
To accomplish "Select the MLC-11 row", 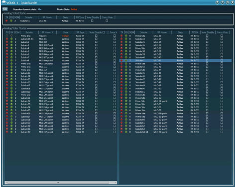I will click(61, 67).
